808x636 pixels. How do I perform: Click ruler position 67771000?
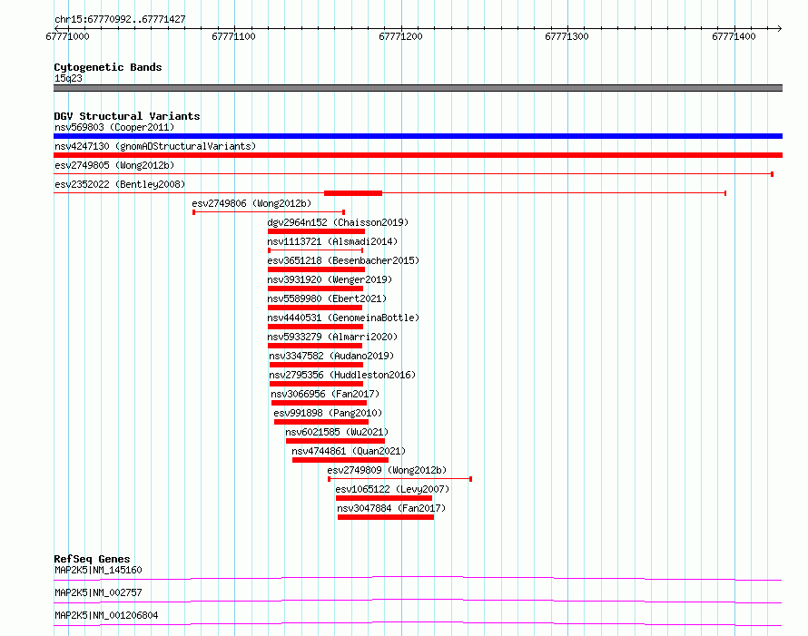pyautogui.click(x=67, y=36)
